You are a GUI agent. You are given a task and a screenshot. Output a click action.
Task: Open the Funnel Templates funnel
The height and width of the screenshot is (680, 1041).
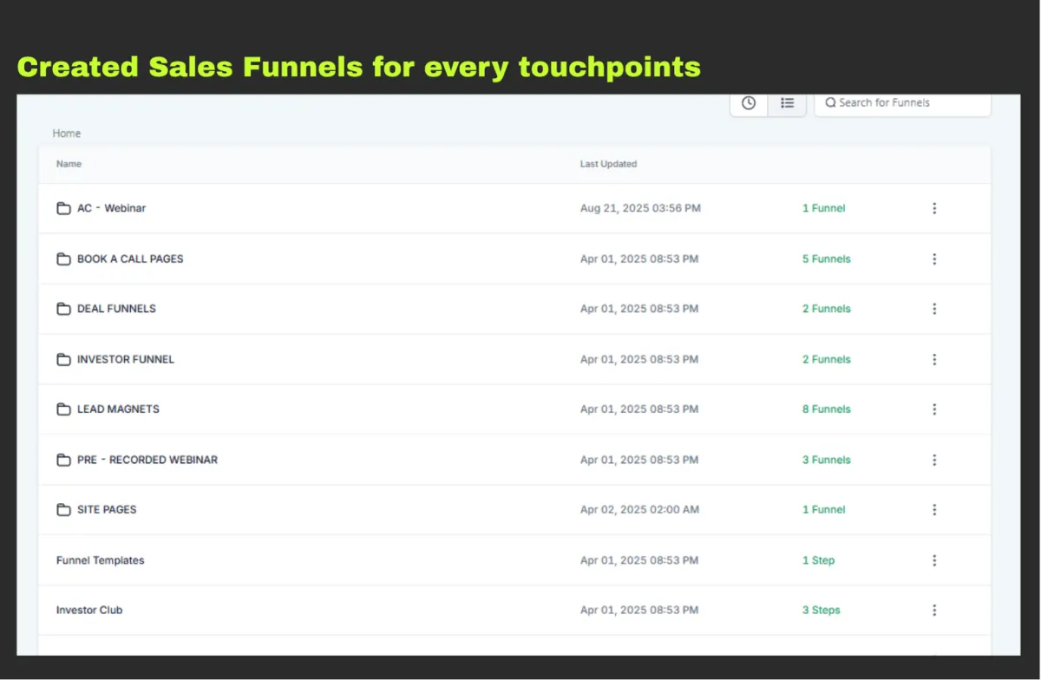(x=100, y=560)
